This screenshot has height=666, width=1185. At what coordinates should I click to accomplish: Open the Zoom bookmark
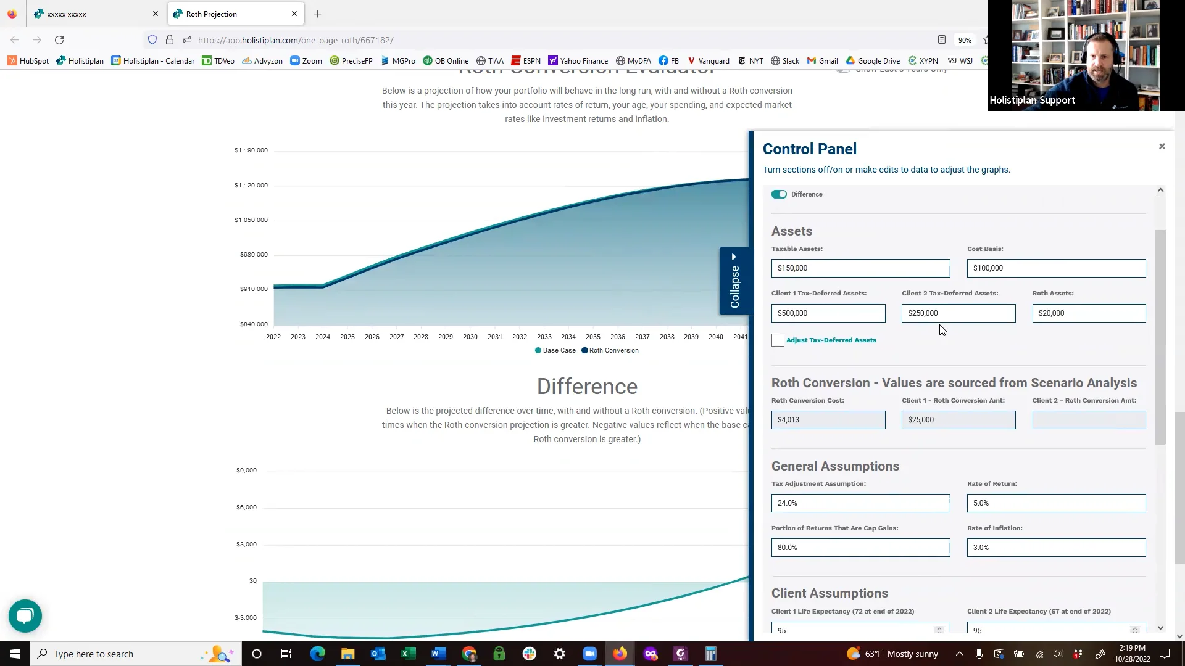point(306,60)
